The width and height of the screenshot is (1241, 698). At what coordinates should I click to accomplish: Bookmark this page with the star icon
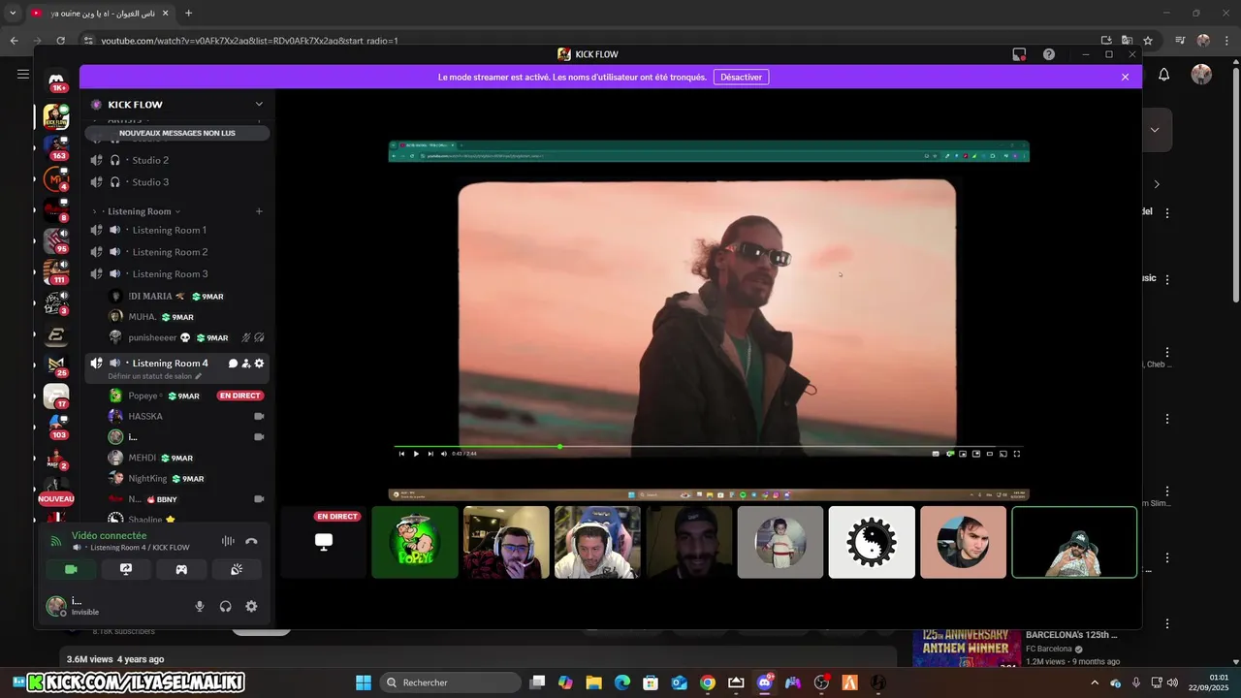(1148, 41)
